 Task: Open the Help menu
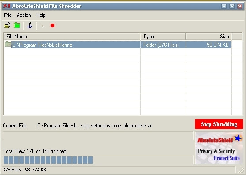click(41, 15)
